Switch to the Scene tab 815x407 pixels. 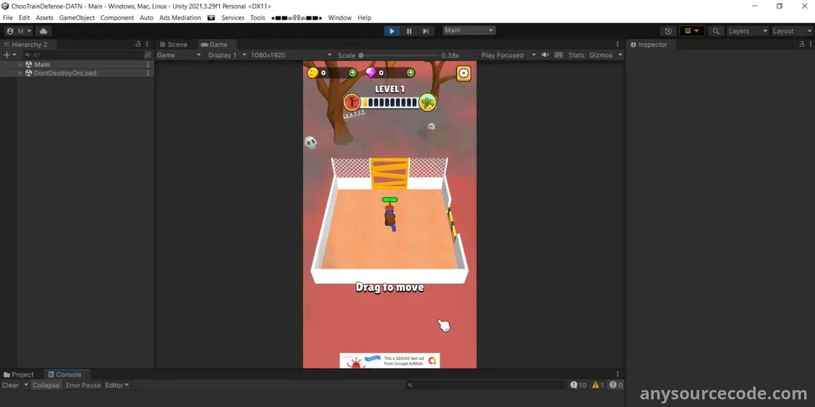click(x=174, y=45)
